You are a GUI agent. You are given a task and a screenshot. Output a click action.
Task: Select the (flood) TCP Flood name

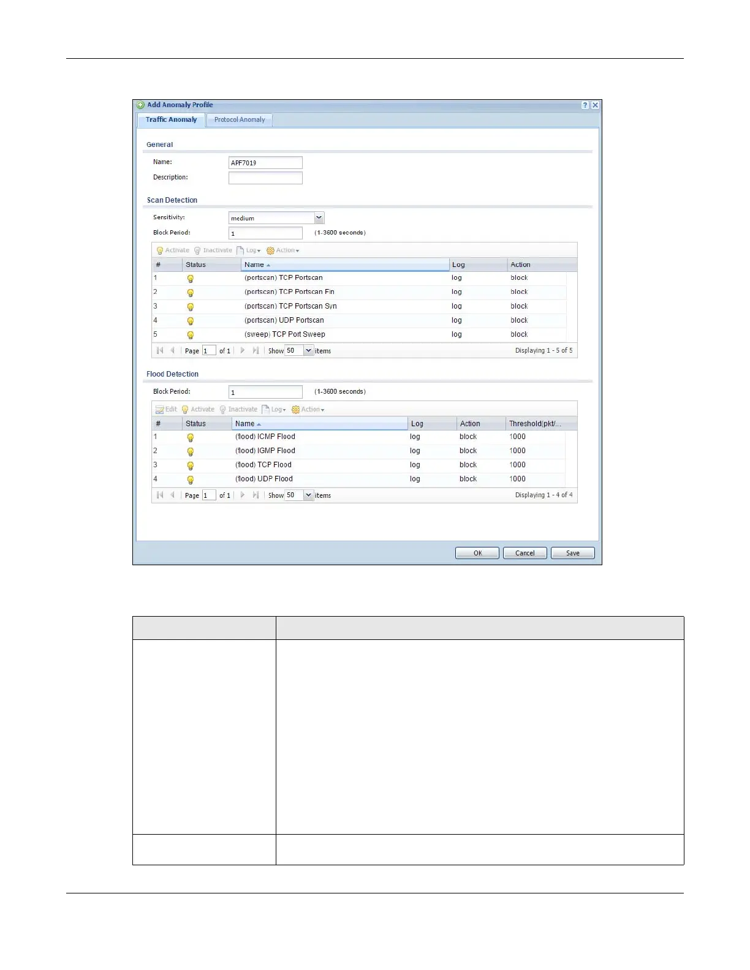tap(263, 465)
